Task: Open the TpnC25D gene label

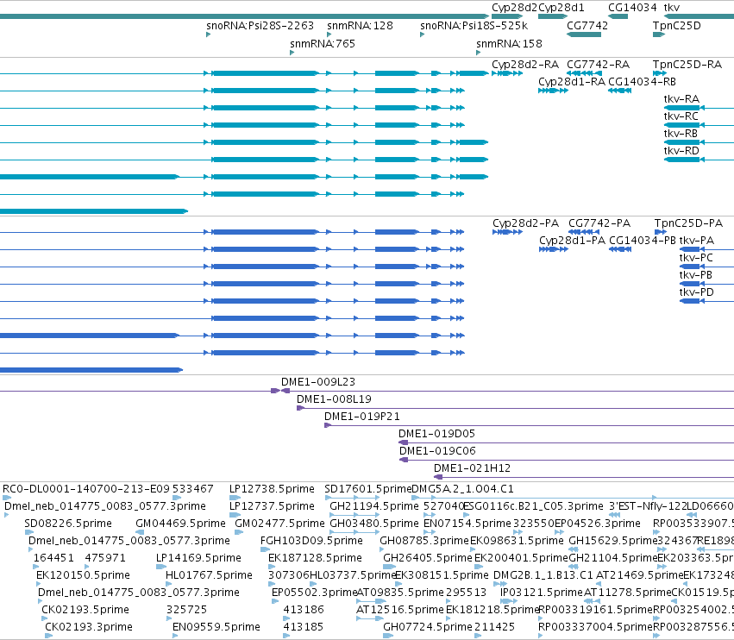Action: pyautogui.click(x=676, y=26)
